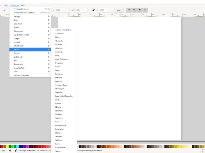This screenshot has height=153, width=205.
Task: Open the Web submenu
Action: coord(30,72)
